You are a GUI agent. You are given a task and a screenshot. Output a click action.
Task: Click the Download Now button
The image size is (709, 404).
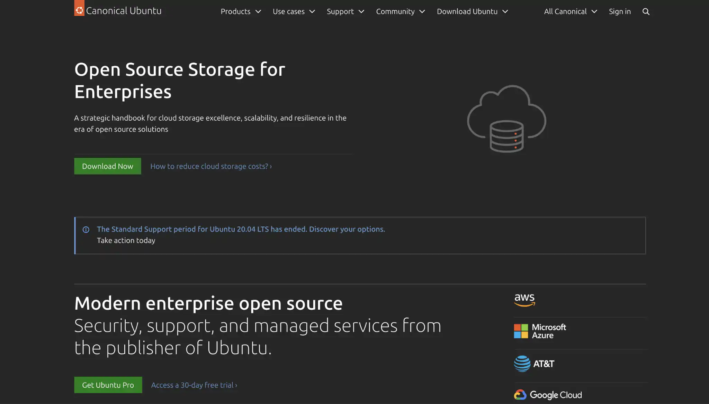(x=108, y=166)
